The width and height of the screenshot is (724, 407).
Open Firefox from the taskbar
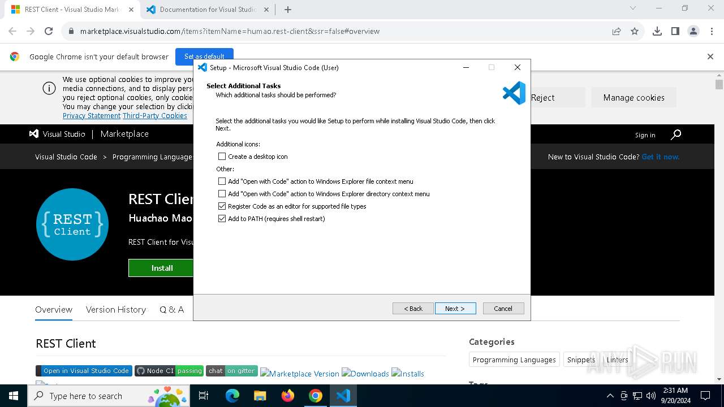(288, 396)
